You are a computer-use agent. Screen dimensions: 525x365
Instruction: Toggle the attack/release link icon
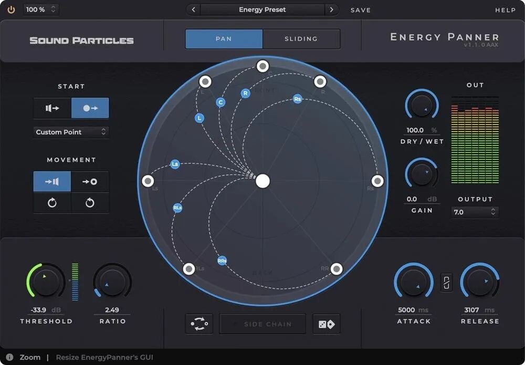[x=446, y=283]
